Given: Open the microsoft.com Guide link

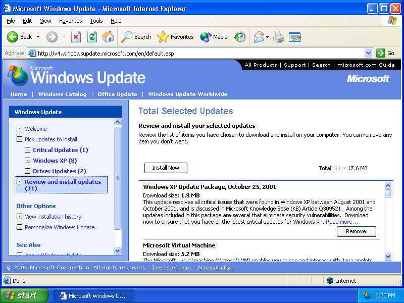Looking at the screenshot, I should pos(366,65).
